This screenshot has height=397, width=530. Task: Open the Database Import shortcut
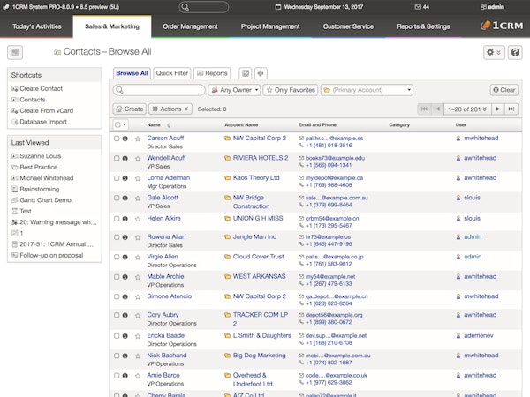pos(43,122)
